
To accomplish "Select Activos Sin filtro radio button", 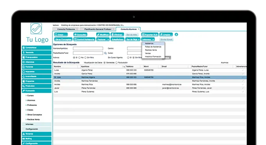I will 85,58.
